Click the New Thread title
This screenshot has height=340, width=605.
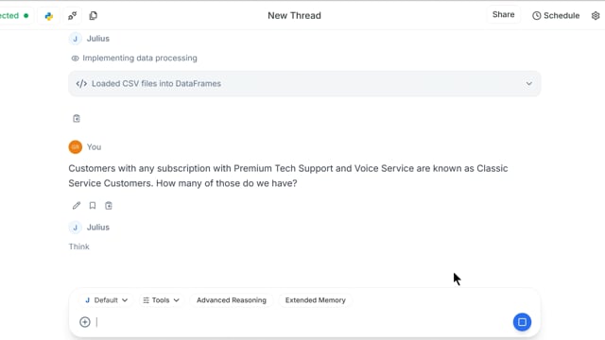(294, 16)
